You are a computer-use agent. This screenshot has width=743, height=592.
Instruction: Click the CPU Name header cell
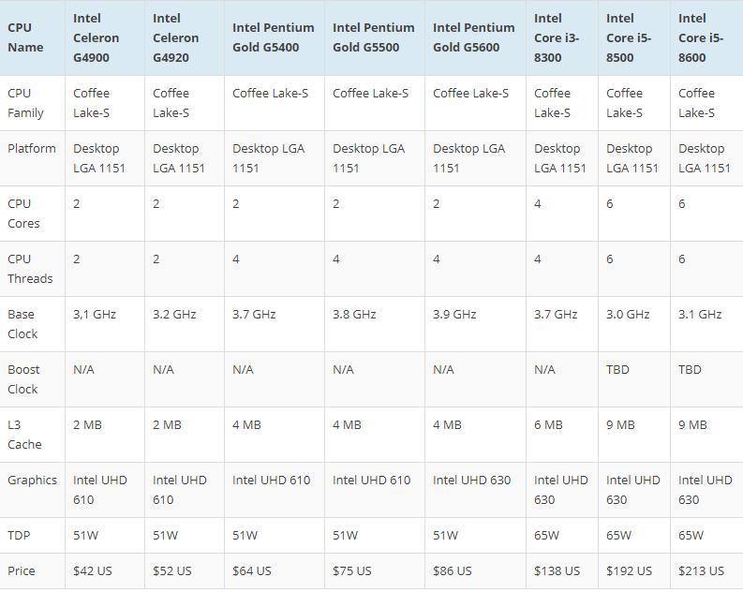[x=25, y=37]
